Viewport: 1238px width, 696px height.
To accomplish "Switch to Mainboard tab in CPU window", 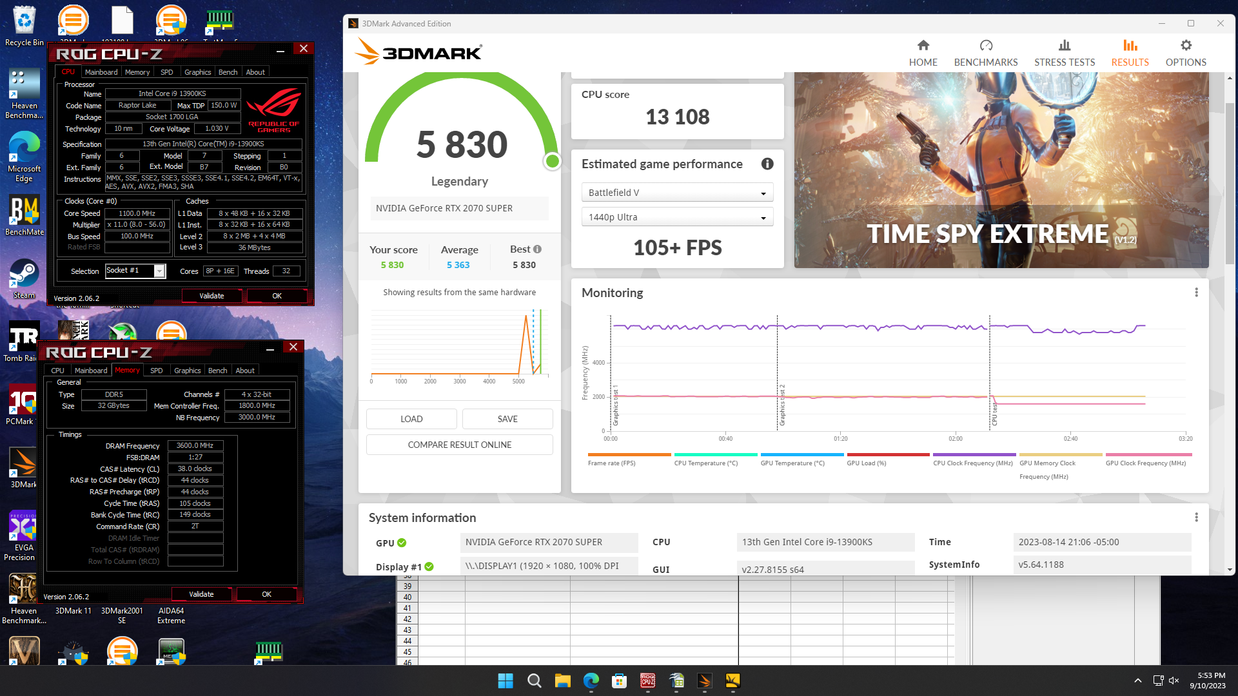I will pyautogui.click(x=101, y=72).
